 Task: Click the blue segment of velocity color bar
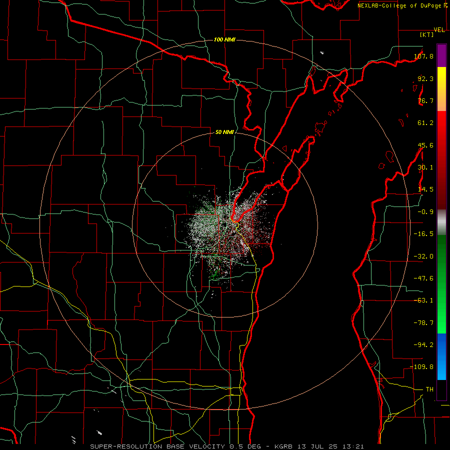[x=441, y=356]
